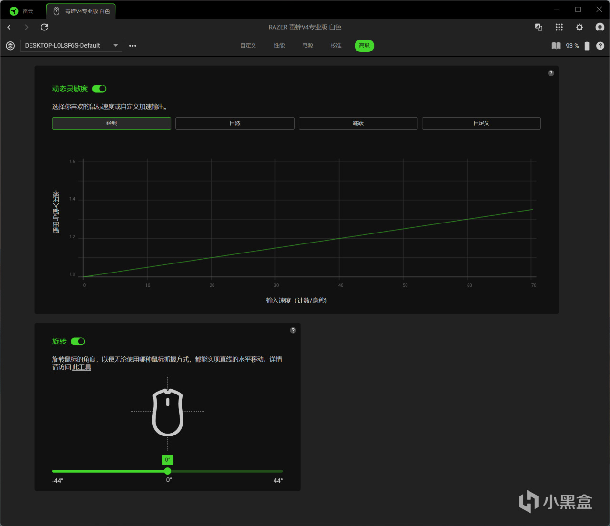610x526 pixels.
Task: Minimize the Synapse window
Action: coord(557,10)
